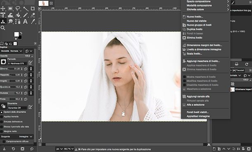The image size is (252, 152).
Task: Select the Pencil tool
Action: click(x=26, y=15)
